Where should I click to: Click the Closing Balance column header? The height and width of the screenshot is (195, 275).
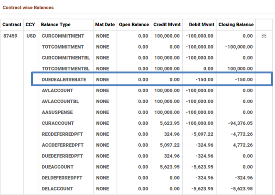coord(236,25)
